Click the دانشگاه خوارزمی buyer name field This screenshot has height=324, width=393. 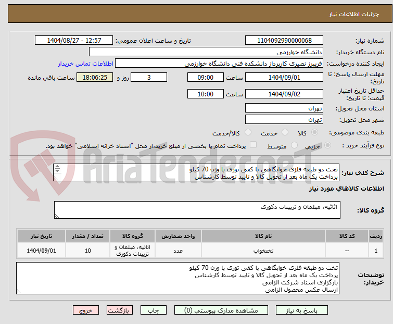point(206,52)
